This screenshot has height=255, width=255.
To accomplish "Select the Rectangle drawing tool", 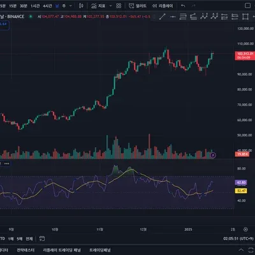I will pos(245,17).
